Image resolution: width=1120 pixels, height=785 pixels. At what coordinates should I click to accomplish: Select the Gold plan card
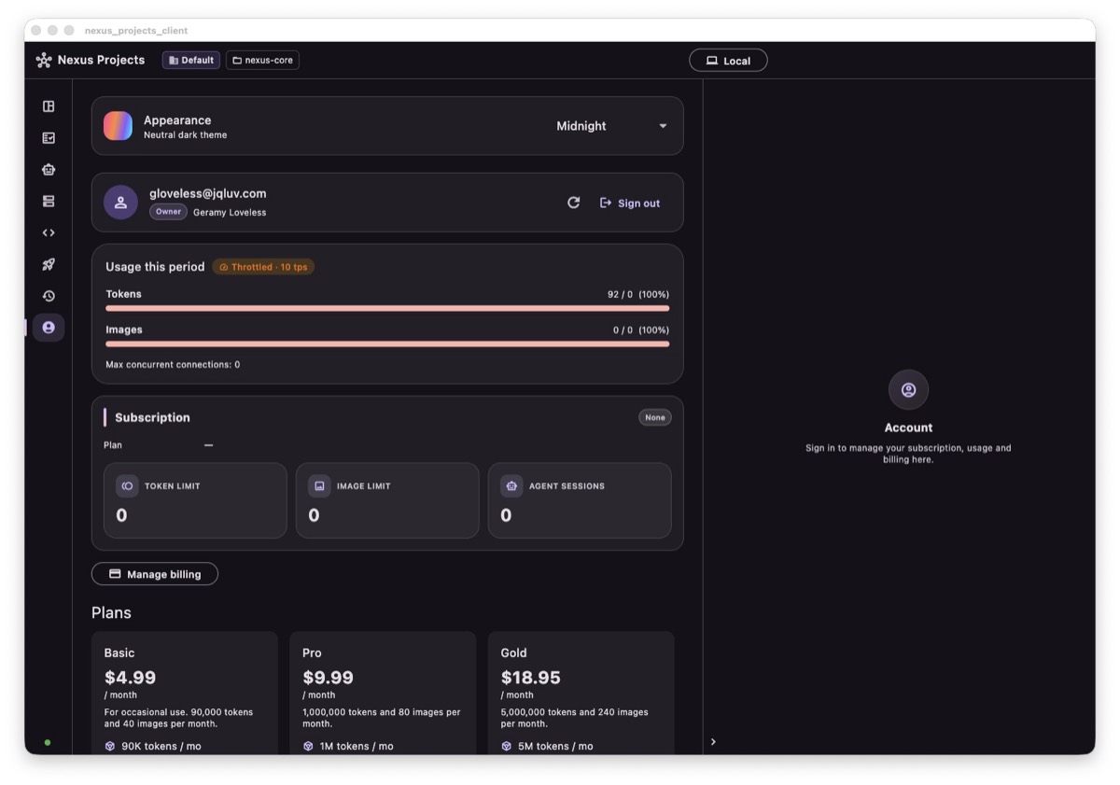click(581, 693)
